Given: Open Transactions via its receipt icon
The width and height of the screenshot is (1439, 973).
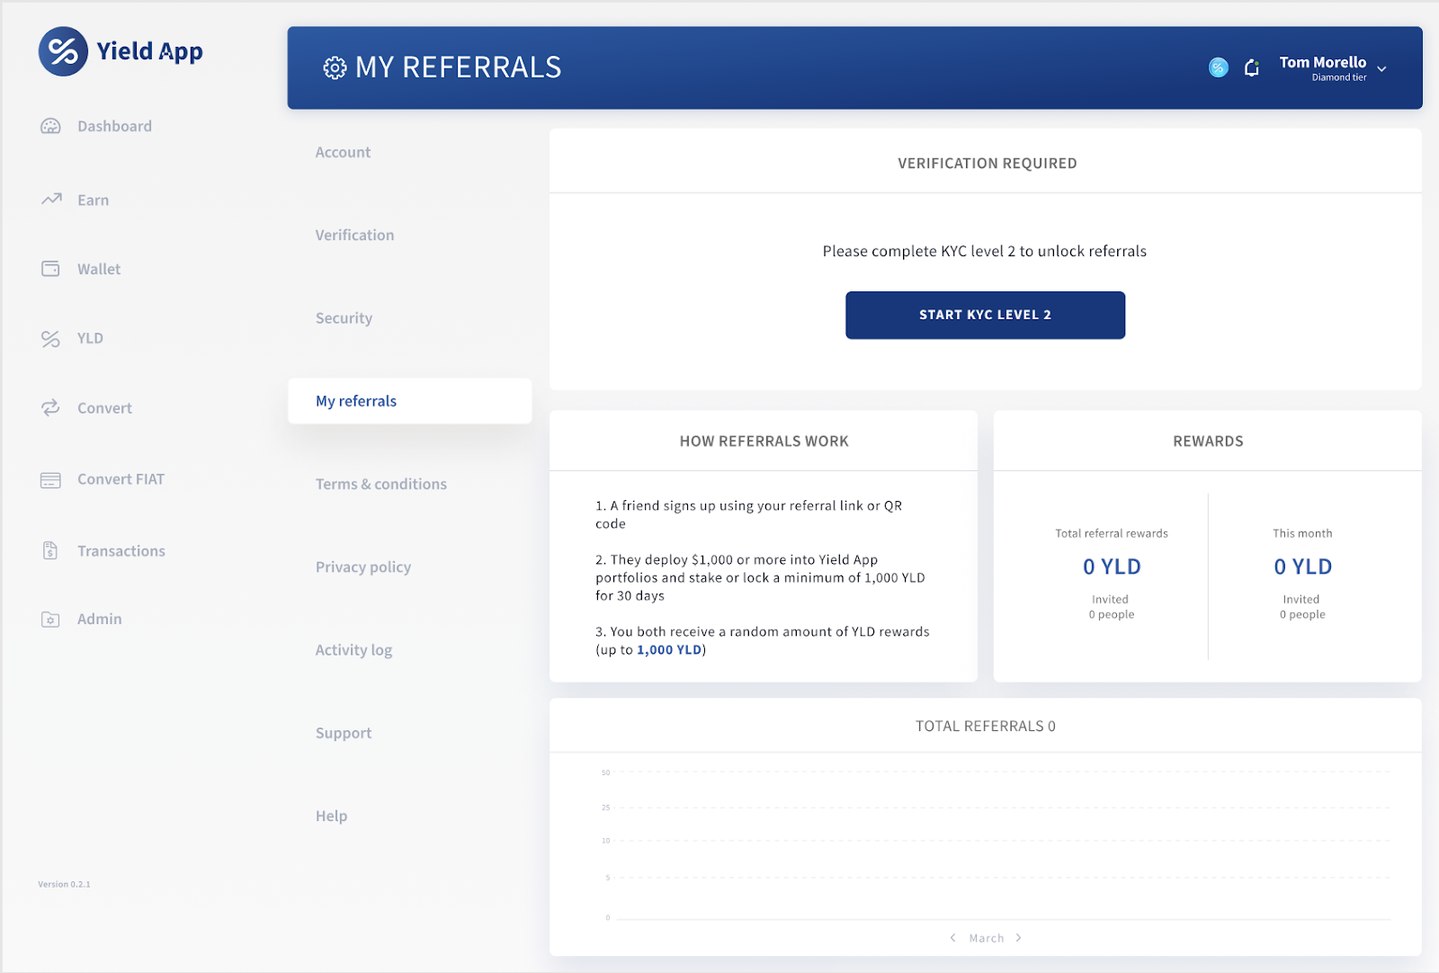Looking at the screenshot, I should [50, 550].
